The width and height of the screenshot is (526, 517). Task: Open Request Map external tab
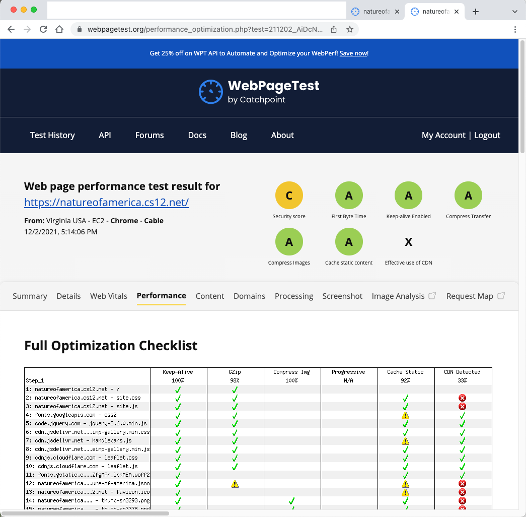[475, 296]
